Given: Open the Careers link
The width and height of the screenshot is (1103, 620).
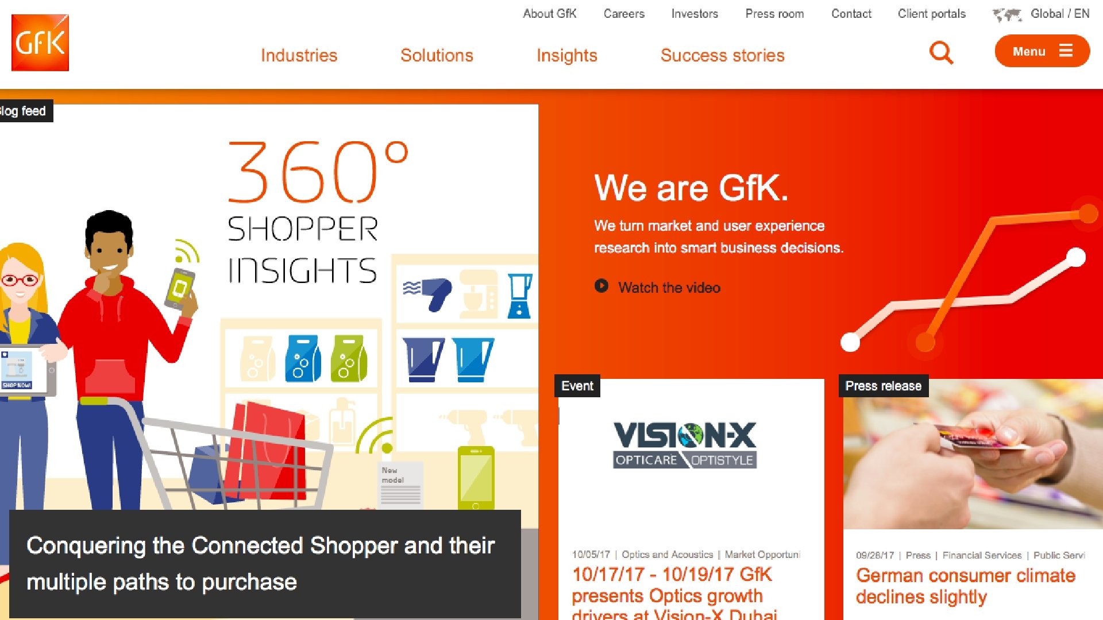Looking at the screenshot, I should pyautogui.click(x=624, y=14).
